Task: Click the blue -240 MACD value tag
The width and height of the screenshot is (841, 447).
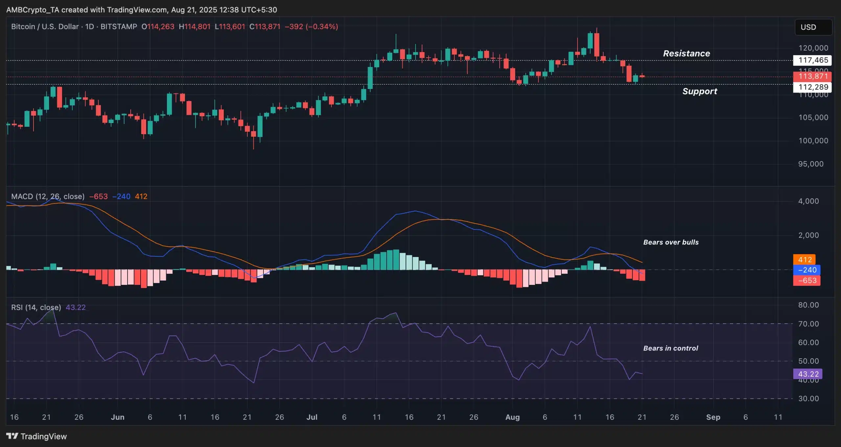Action: pos(807,270)
